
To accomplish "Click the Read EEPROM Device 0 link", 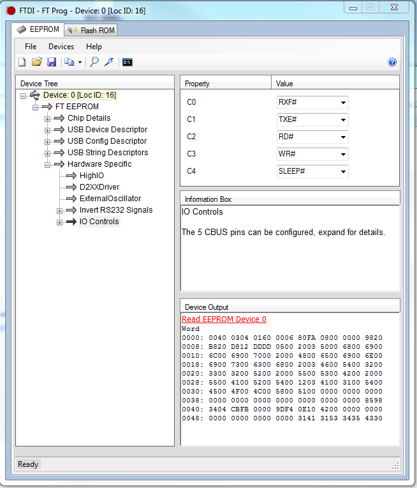I will (224, 319).
